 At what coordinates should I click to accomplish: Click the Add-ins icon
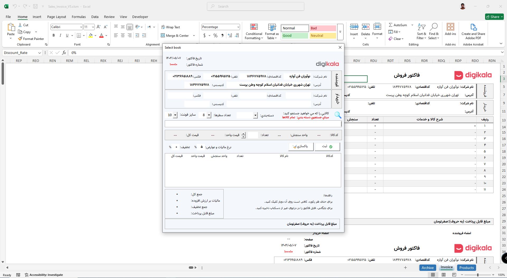(x=450, y=27)
